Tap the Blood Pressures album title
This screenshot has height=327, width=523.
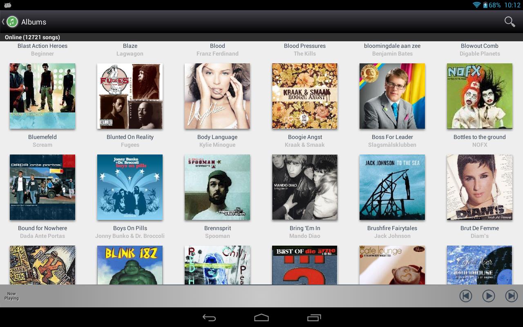[305, 46]
